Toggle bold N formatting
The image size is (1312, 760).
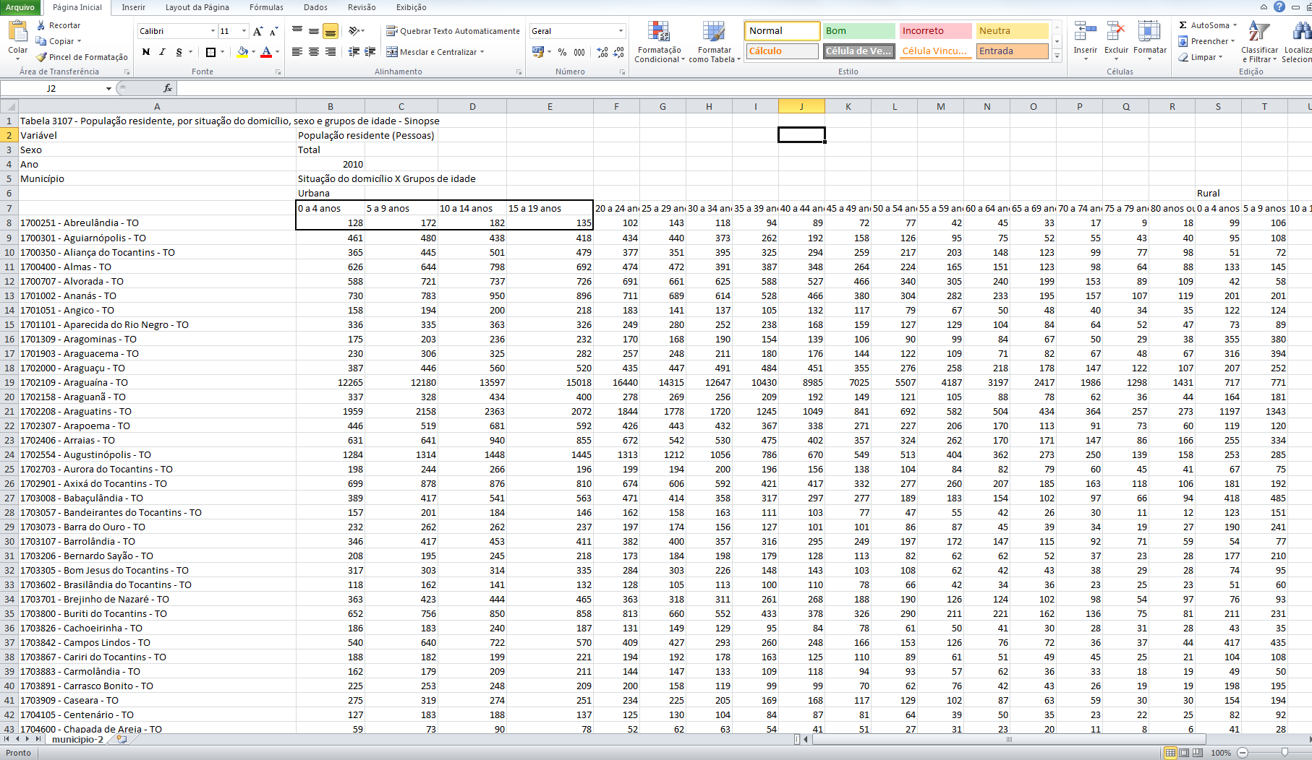(146, 52)
